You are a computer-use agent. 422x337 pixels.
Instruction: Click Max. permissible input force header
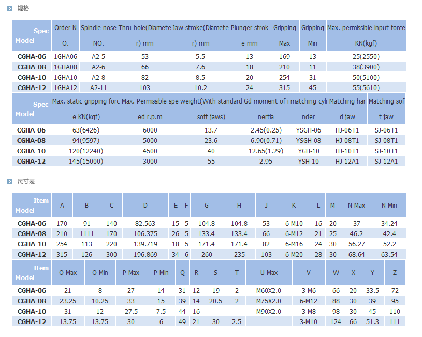[x=366, y=35]
